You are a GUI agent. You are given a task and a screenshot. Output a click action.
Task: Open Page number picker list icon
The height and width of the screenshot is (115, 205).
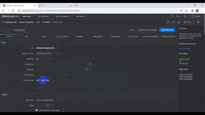48,105
